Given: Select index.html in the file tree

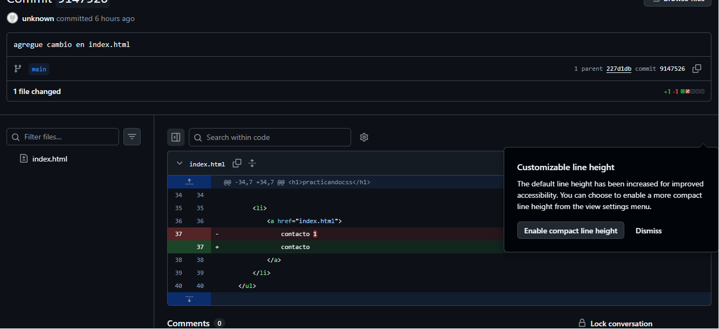Looking at the screenshot, I should point(50,159).
